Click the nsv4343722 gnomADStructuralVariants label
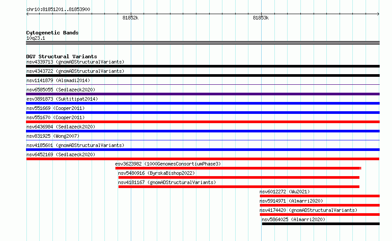The height and width of the screenshot is (241, 392). (75, 71)
